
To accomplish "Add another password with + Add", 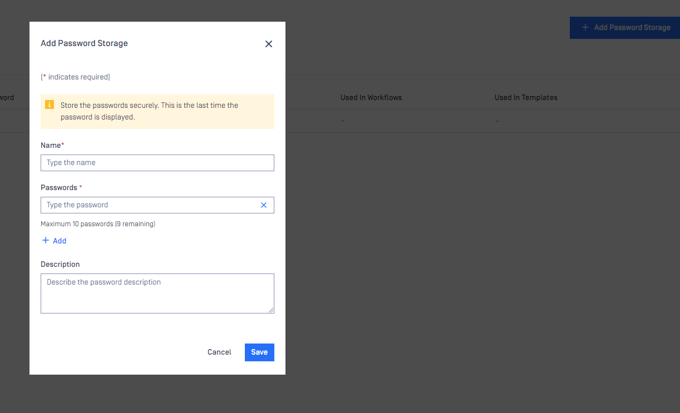I will coord(55,241).
